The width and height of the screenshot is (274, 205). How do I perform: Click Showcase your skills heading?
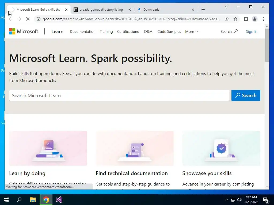(207, 173)
